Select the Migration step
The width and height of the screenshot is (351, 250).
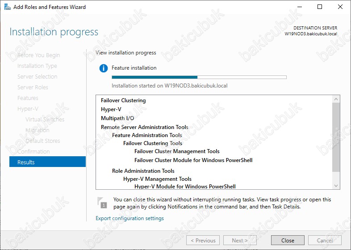38,130
